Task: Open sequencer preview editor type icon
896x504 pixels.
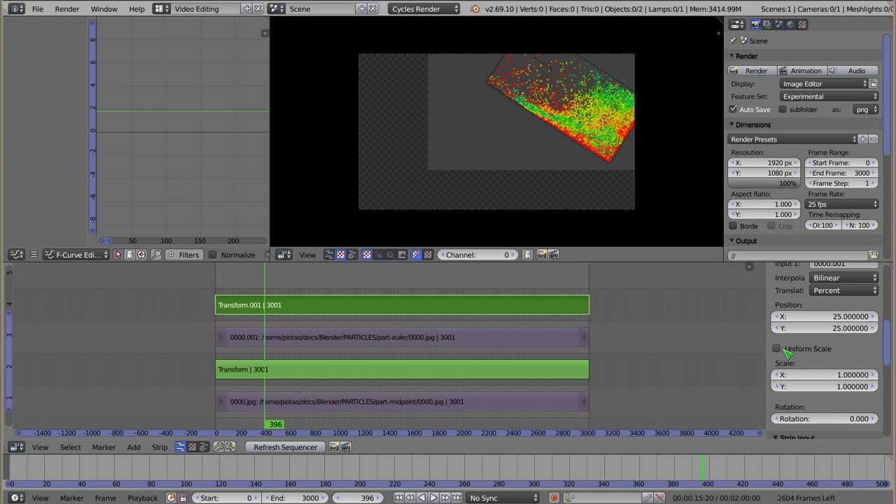Action: (x=283, y=255)
